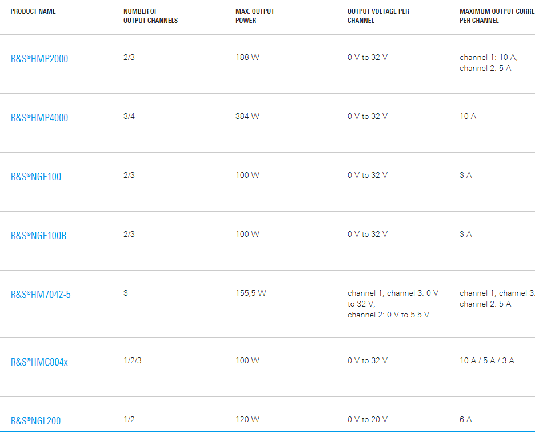Open the R&S HMP4000 product link
The width and height of the screenshot is (535, 433).
click(x=39, y=118)
